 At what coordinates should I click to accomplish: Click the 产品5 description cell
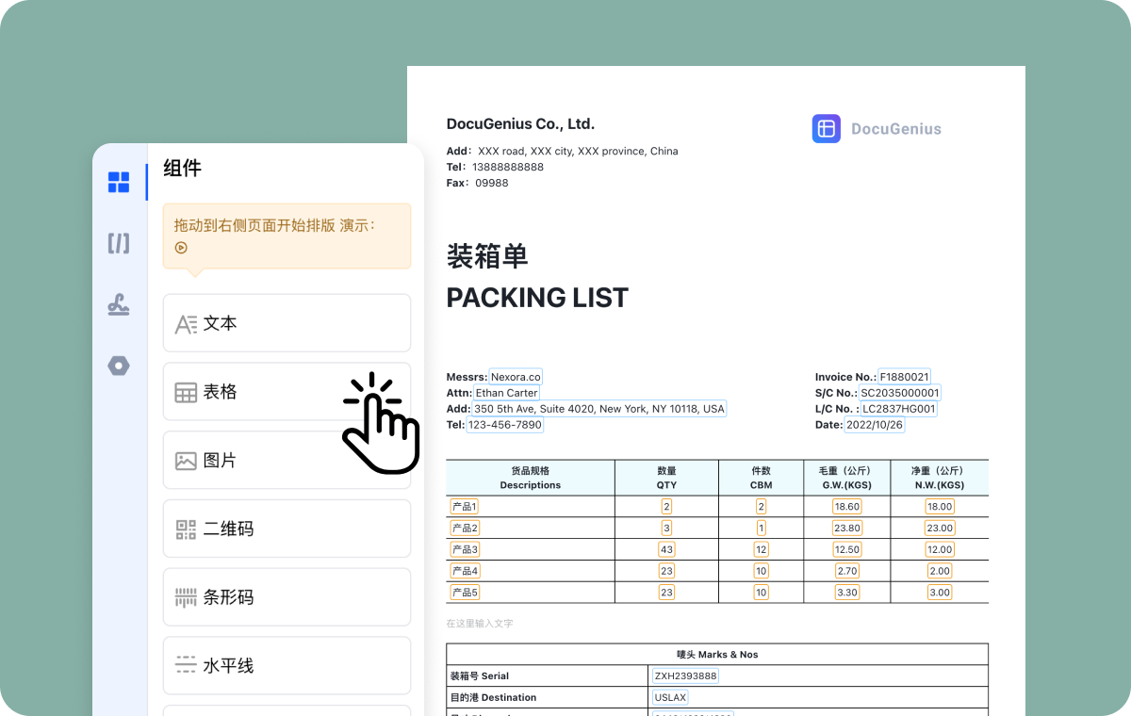pyautogui.click(x=465, y=593)
